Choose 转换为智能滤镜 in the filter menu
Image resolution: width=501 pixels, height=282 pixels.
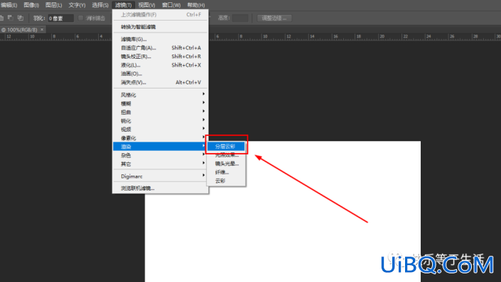161,27
